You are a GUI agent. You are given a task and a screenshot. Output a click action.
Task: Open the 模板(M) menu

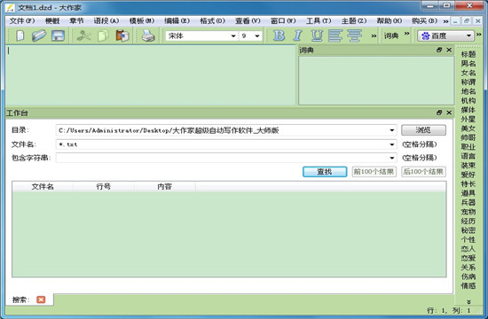[142, 21]
